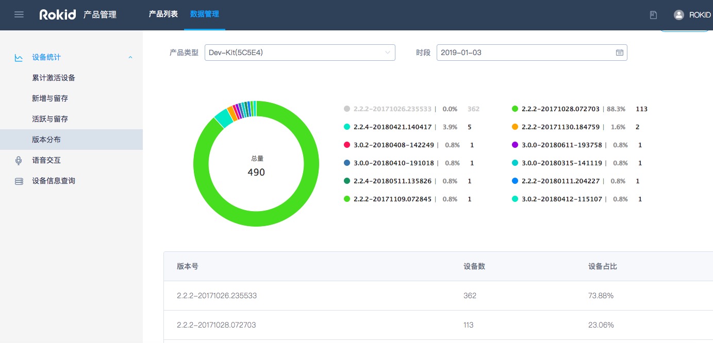
Task: Switch to the 产品列表 tab
Action: [163, 14]
